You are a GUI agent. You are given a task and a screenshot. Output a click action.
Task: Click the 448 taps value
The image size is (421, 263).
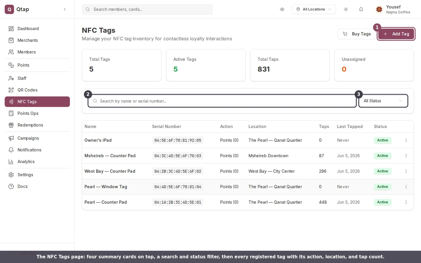point(323,202)
